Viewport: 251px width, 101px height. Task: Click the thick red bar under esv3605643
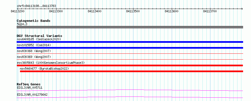coord(130,65)
